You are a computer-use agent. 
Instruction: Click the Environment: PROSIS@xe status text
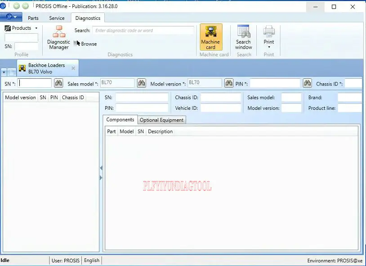pos(335,261)
